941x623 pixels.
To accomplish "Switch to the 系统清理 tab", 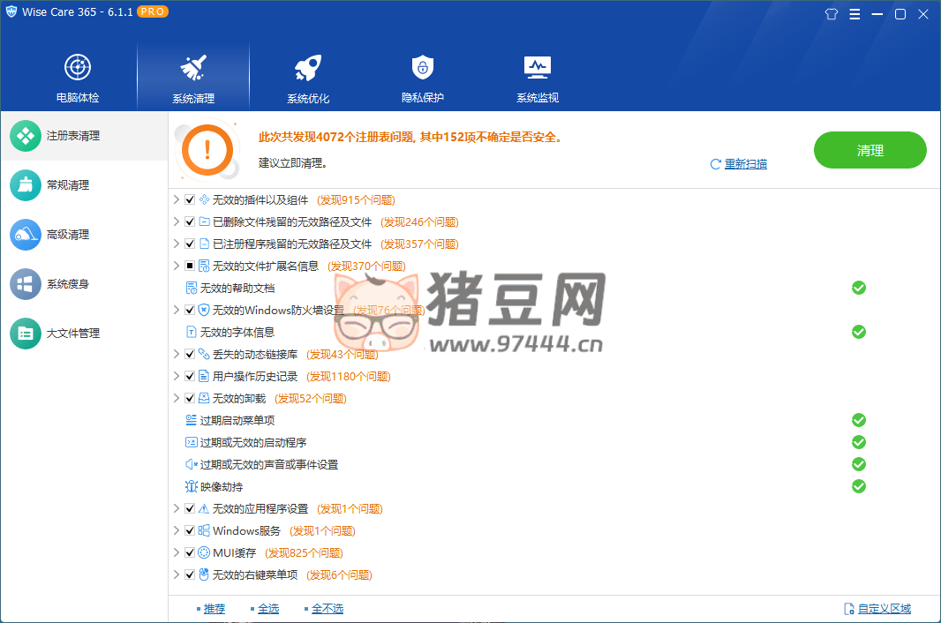I will pos(192,78).
